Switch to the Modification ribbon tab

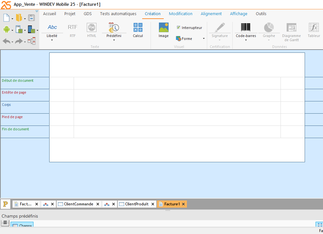coord(180,14)
